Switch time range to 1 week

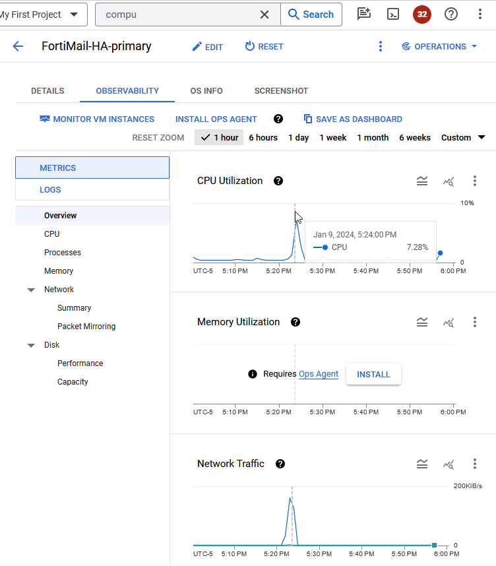point(334,137)
